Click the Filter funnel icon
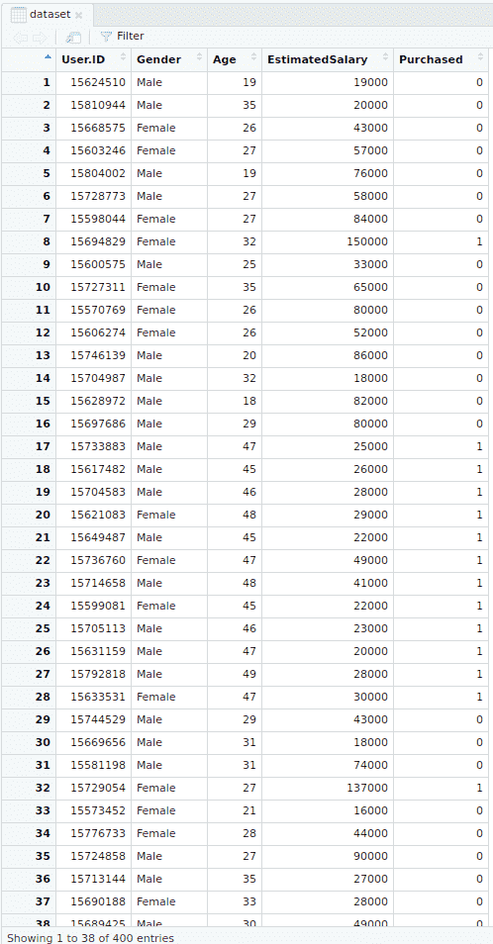This screenshot has height=944, width=493. (x=106, y=37)
